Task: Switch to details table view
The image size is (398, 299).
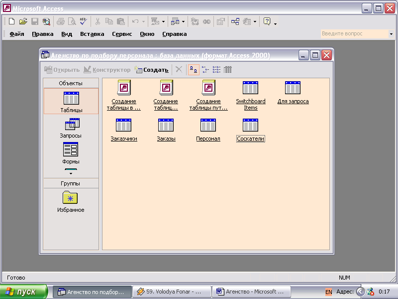Action: pos(228,70)
